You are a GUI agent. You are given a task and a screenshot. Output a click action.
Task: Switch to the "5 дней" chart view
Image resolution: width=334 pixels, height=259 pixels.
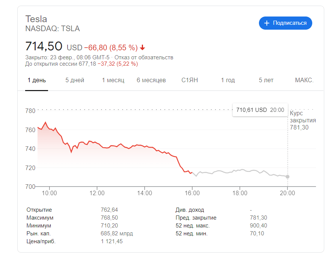pyautogui.click(x=75, y=80)
